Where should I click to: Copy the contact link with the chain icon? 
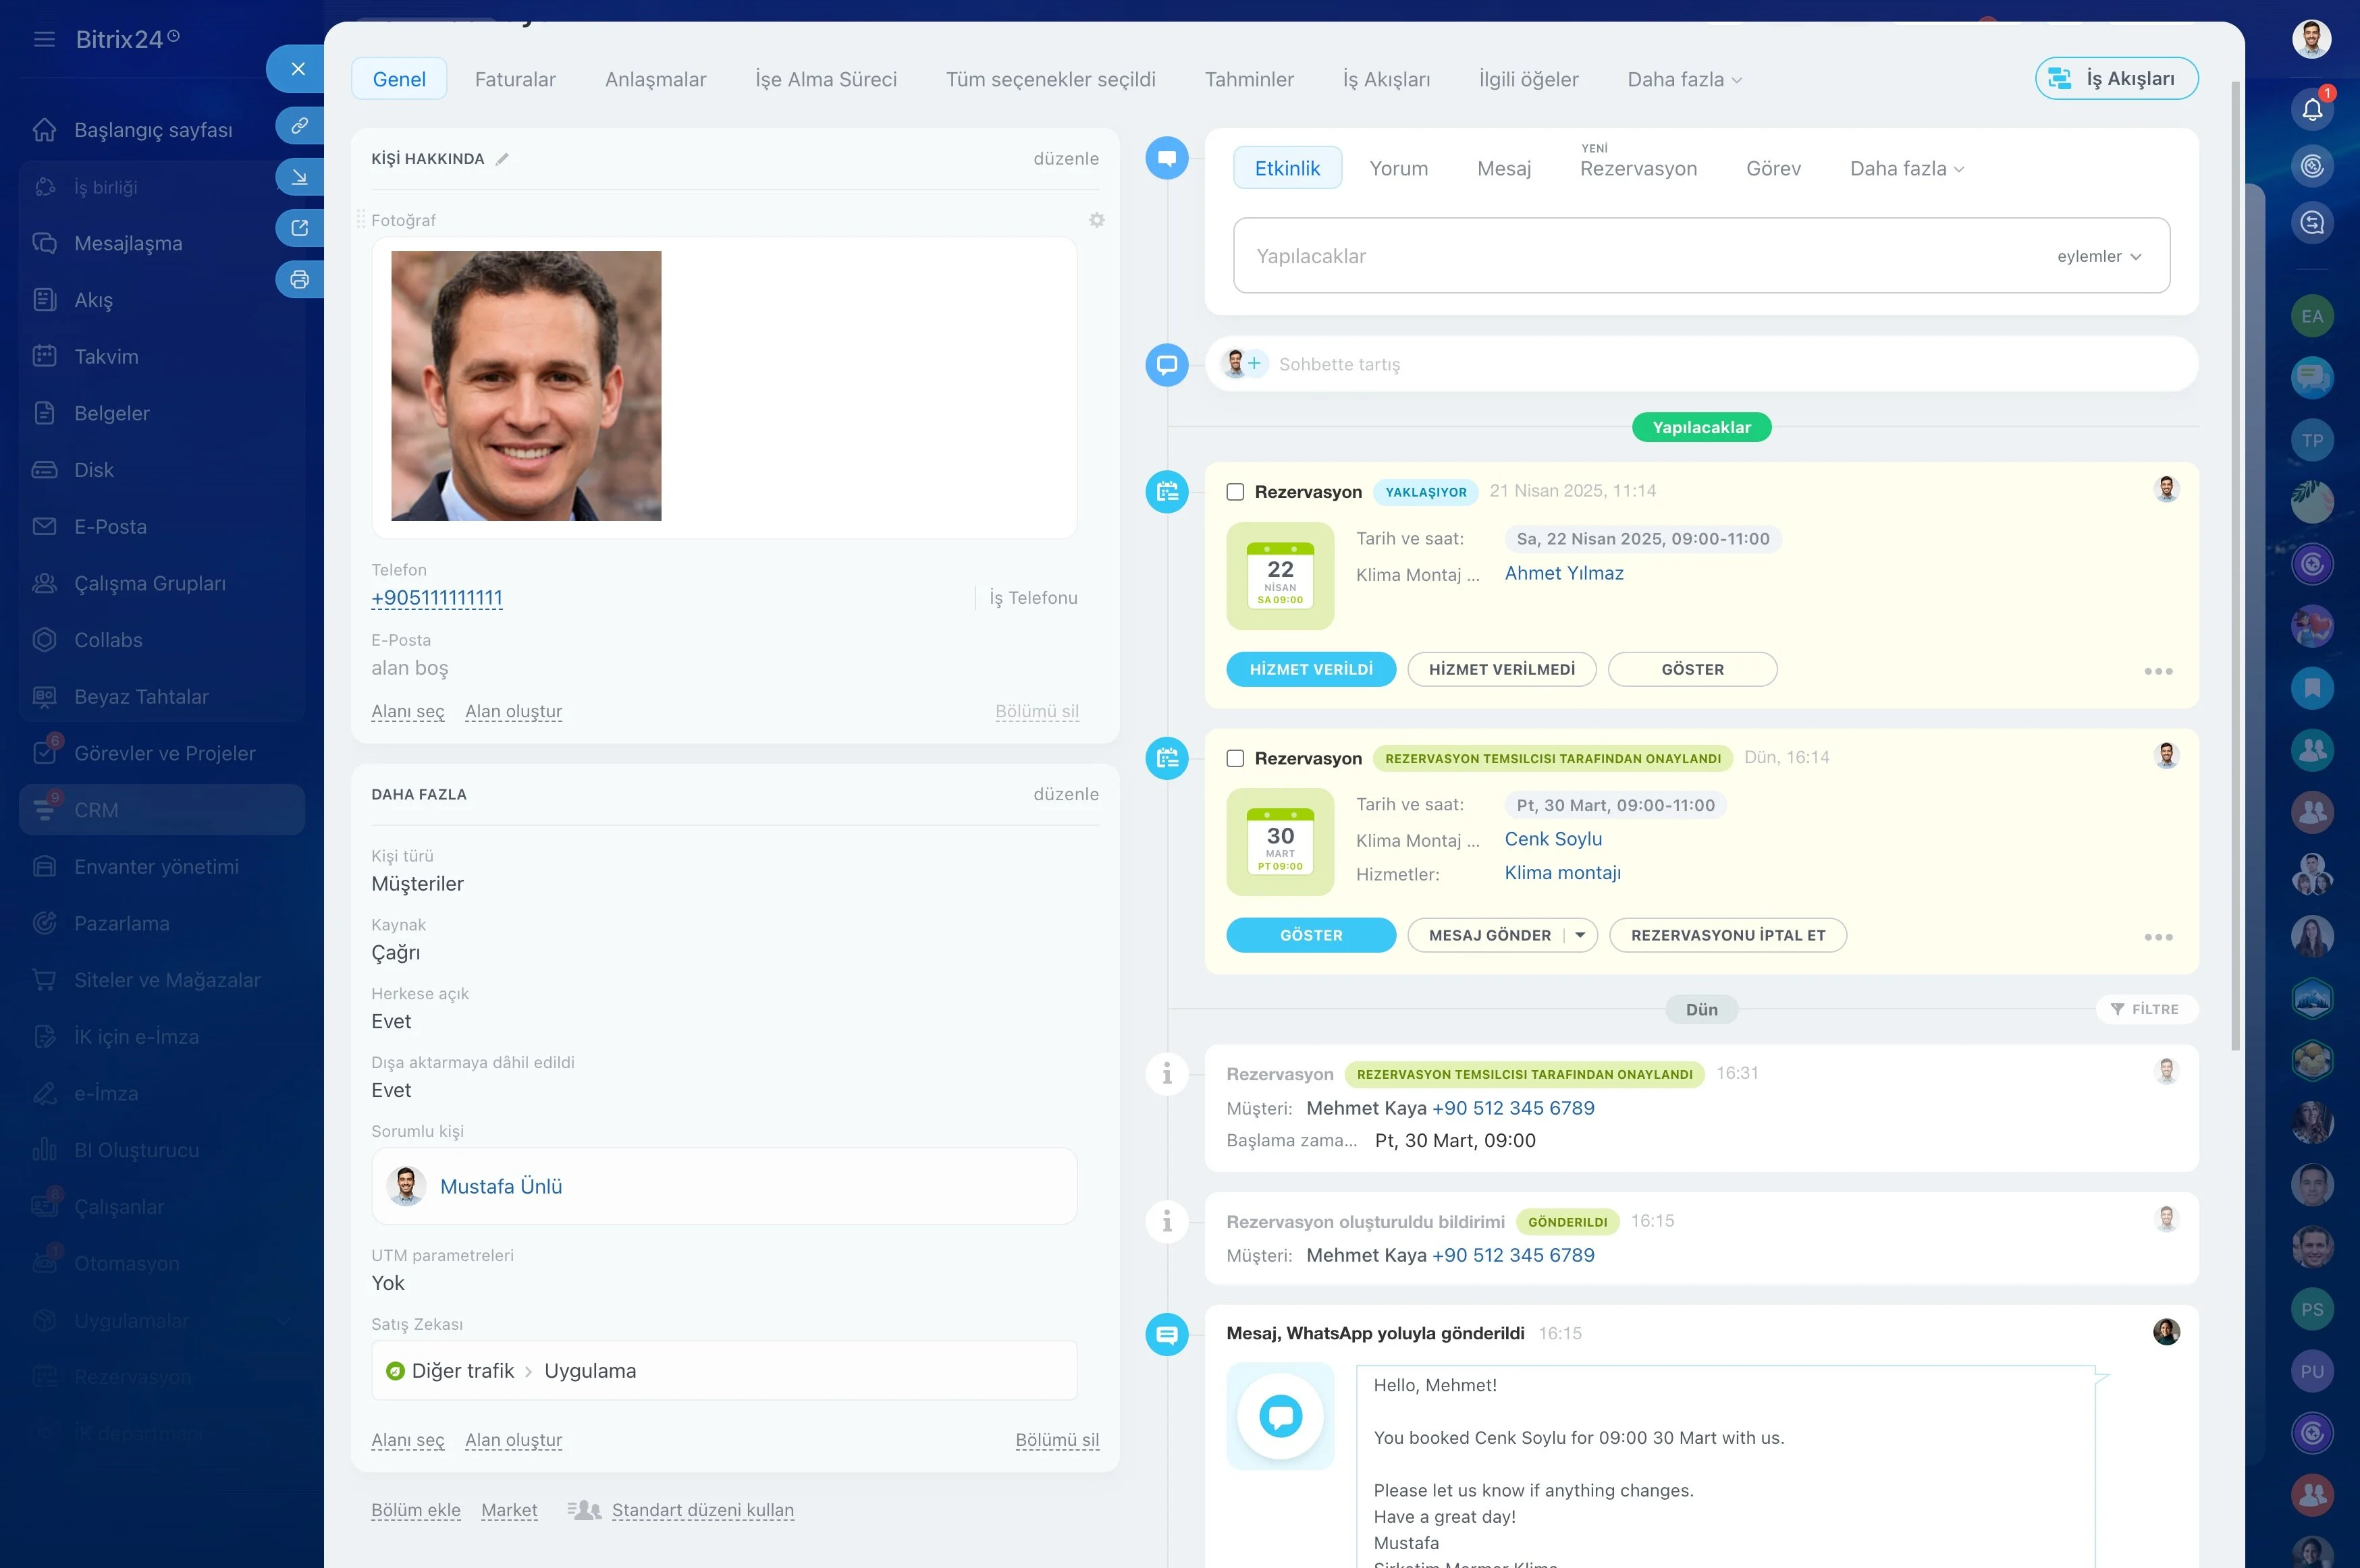coord(299,126)
